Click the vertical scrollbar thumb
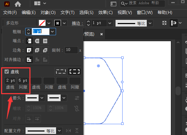Image resolution: width=187 pixels, height=135 pixels. coord(178,91)
